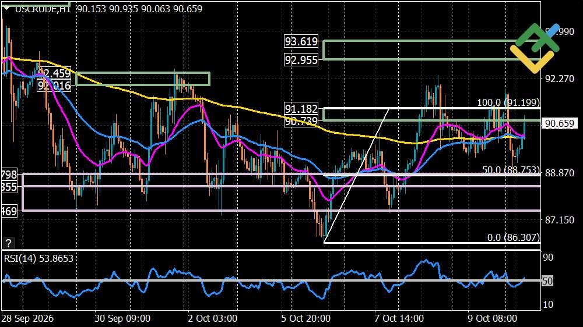Click the 30 Sep 09:00 time label

pyautogui.click(x=122, y=318)
